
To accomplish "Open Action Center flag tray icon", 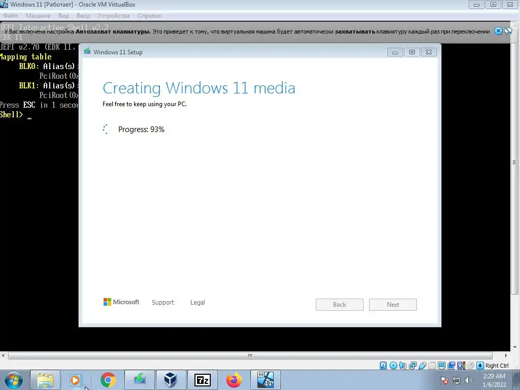I will pos(444,380).
